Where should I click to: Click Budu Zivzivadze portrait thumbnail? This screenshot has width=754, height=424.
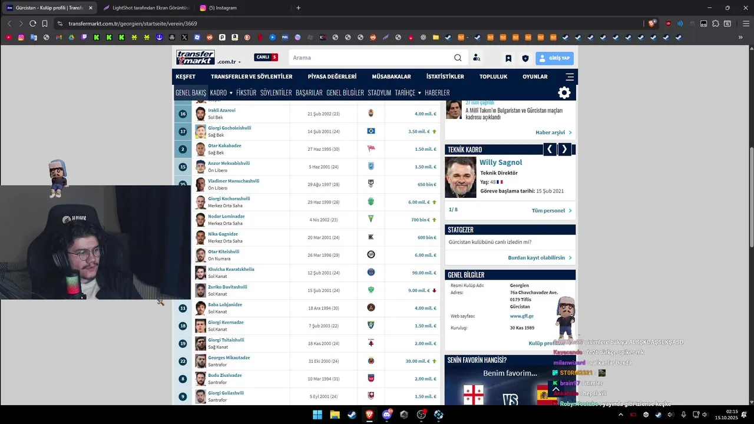pos(200,378)
